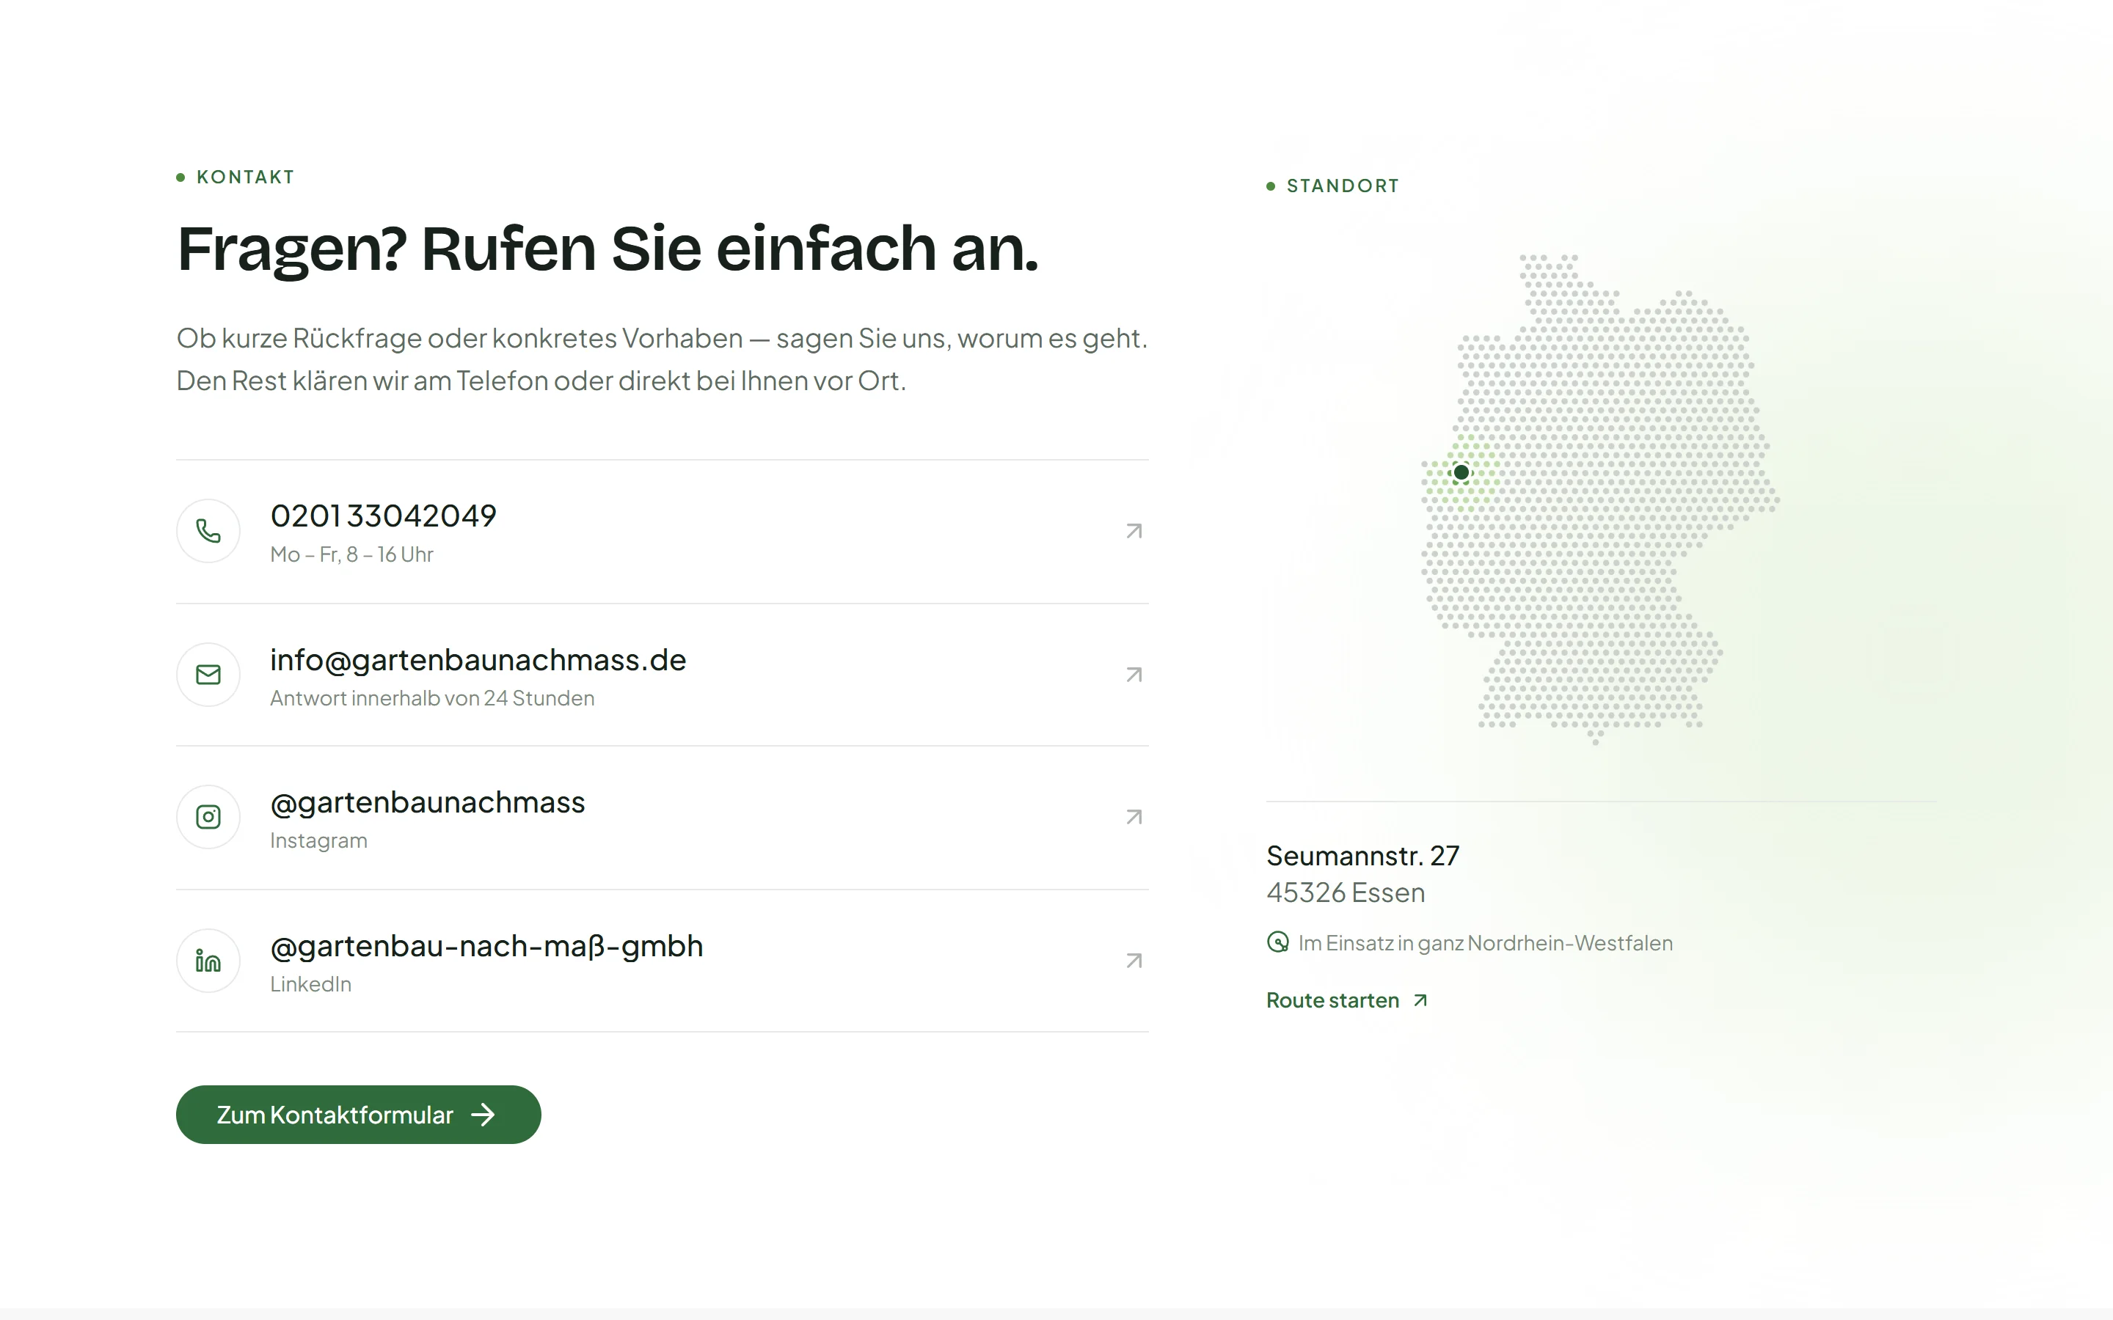2113x1320 pixels.
Task: Call the phone number 0201 33042049
Action: point(383,516)
